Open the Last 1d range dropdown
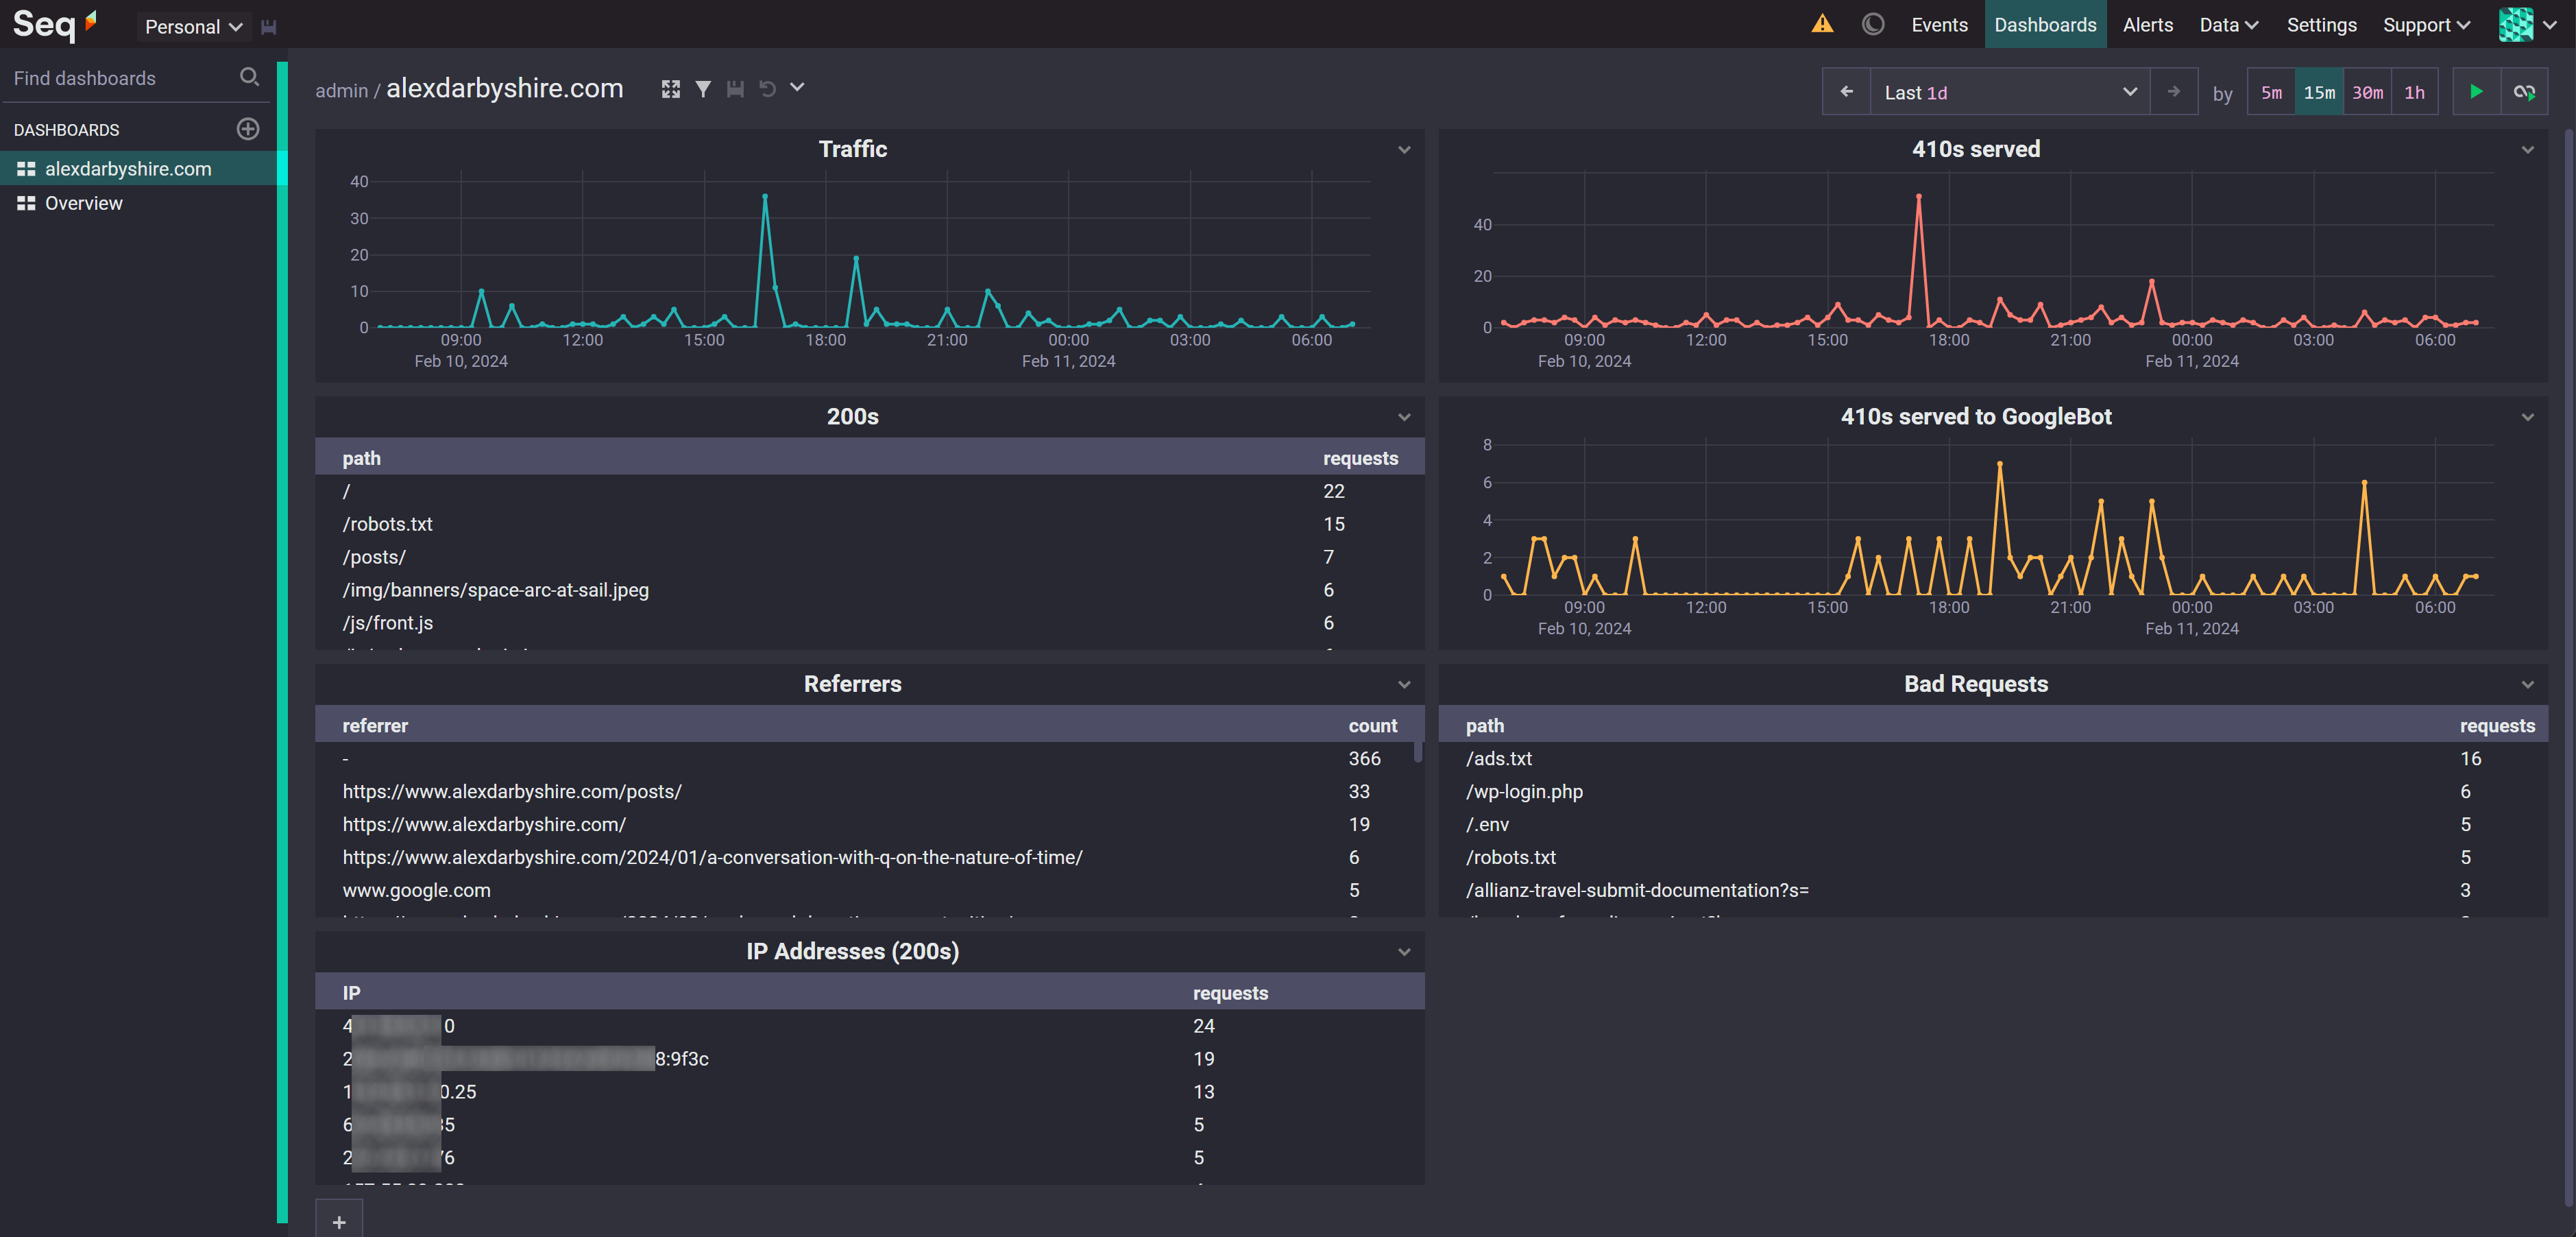Viewport: 2576px width, 1237px height. click(x=2009, y=92)
